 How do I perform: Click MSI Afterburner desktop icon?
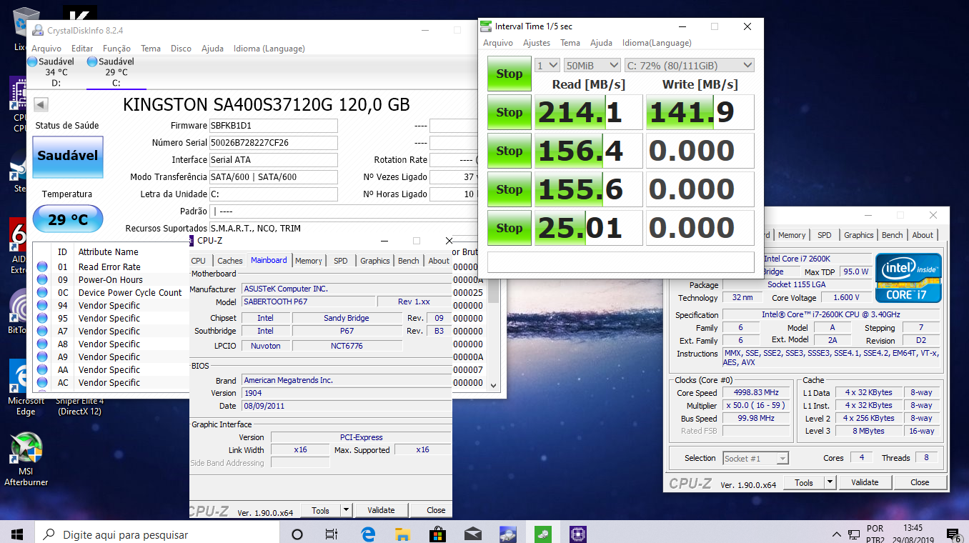(x=26, y=458)
